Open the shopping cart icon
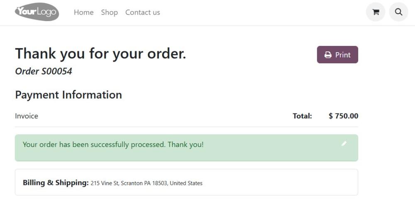 (376, 12)
